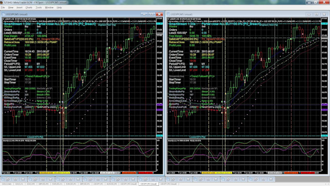Open the File menu
The image size is (330, 186).
[x=3, y=7]
